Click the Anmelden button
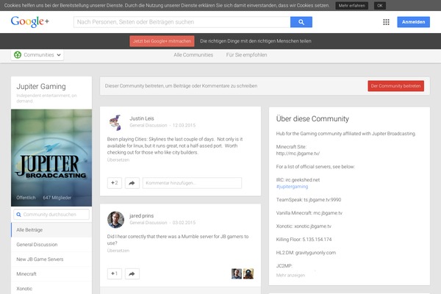Image resolution: width=441 pixels, height=294 pixels. tap(413, 22)
